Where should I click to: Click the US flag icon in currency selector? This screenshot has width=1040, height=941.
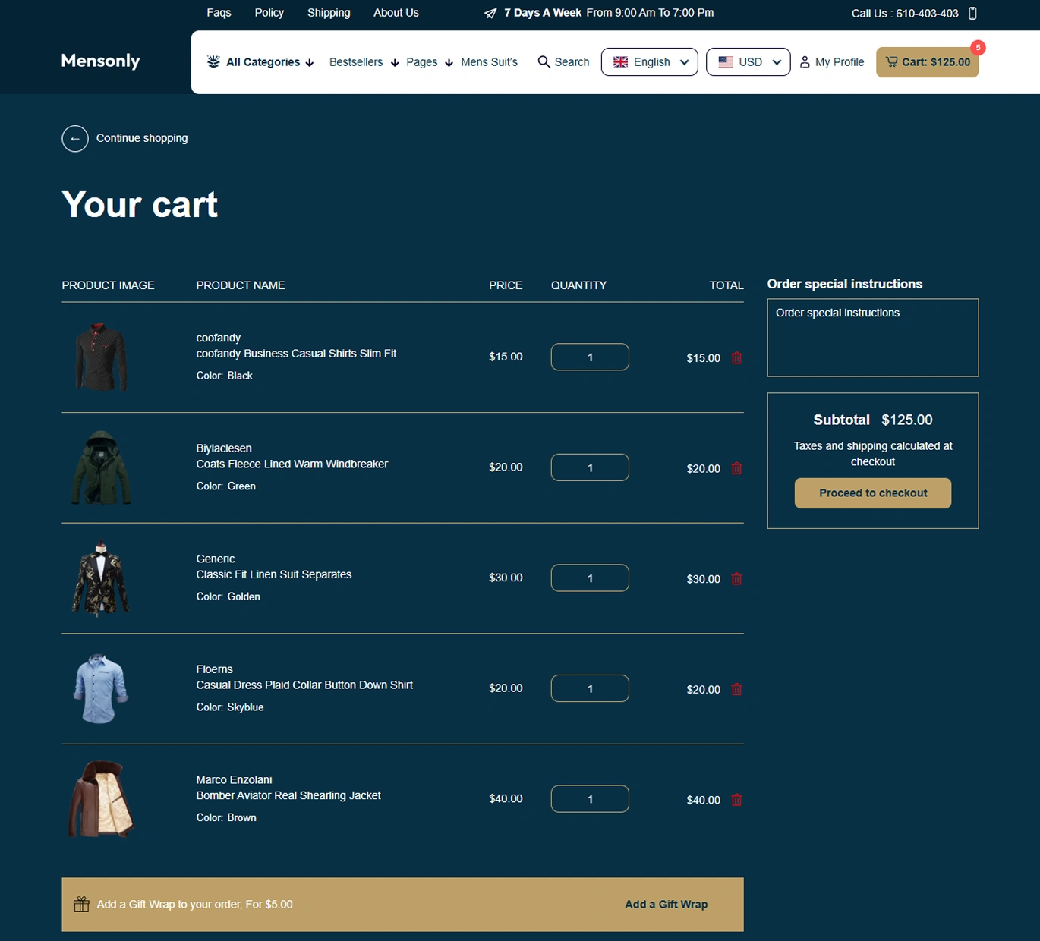coord(725,62)
